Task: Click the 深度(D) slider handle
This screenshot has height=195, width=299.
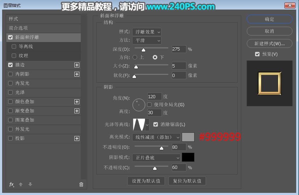Action: (143, 50)
